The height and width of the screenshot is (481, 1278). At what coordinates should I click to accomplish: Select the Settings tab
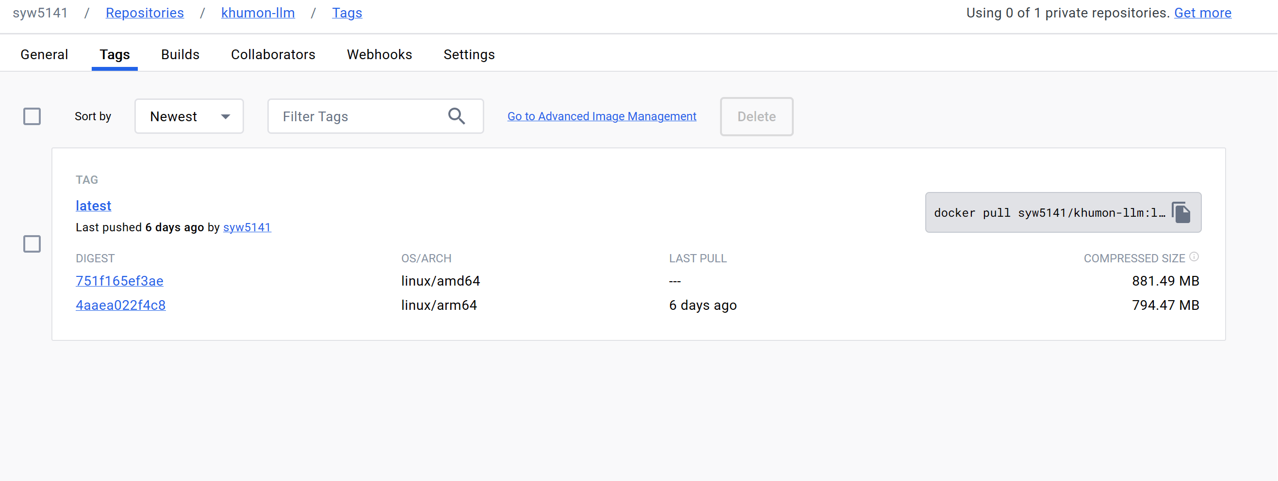coord(469,54)
